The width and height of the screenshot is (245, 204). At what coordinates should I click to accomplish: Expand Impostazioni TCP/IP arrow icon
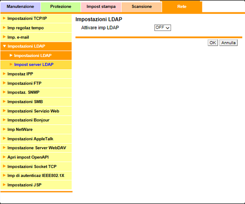pos(4,18)
